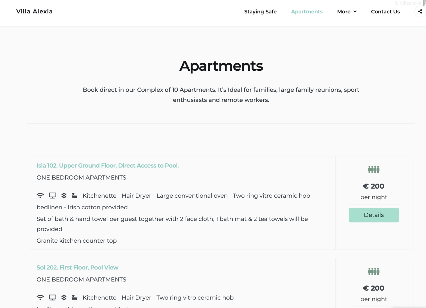Click snowflake icon in Sol 202 listing
Viewport: 426px width, 308px height.
click(64, 297)
